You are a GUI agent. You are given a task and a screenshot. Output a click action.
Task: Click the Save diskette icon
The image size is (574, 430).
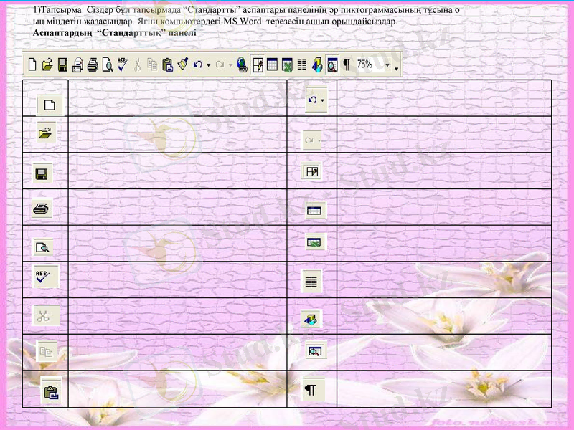click(x=61, y=63)
